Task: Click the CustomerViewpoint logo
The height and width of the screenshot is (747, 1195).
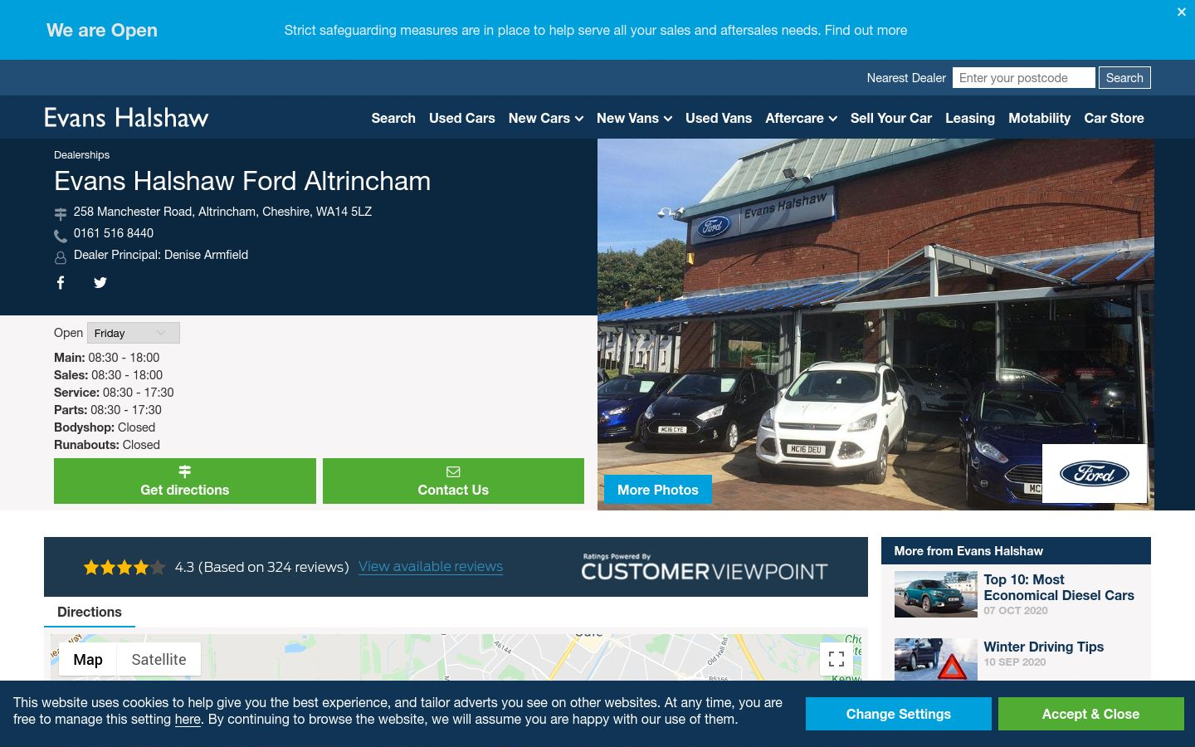Action: click(705, 568)
